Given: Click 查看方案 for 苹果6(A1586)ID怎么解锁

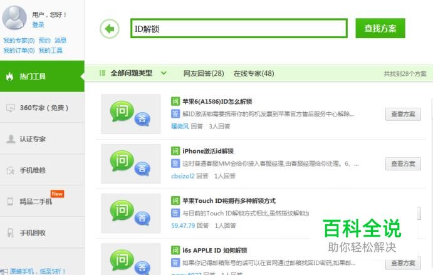Looking at the screenshot, I should (x=403, y=114).
